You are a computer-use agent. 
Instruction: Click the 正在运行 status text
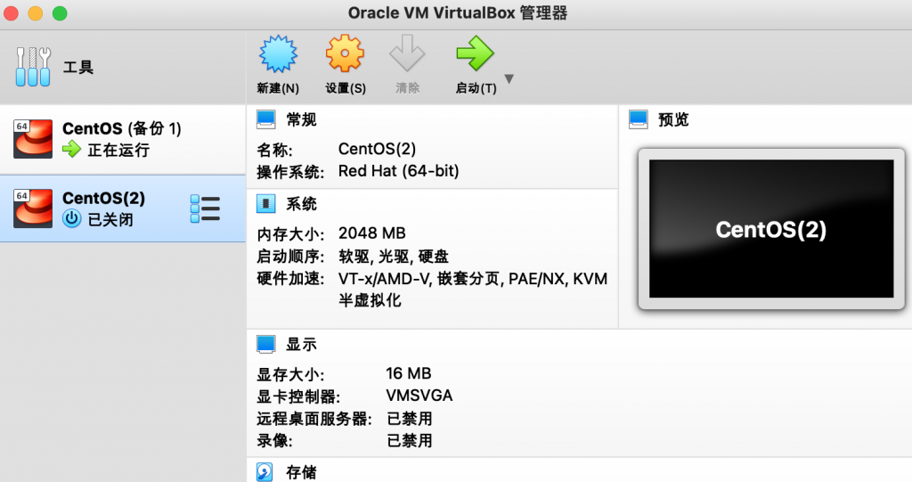point(118,151)
